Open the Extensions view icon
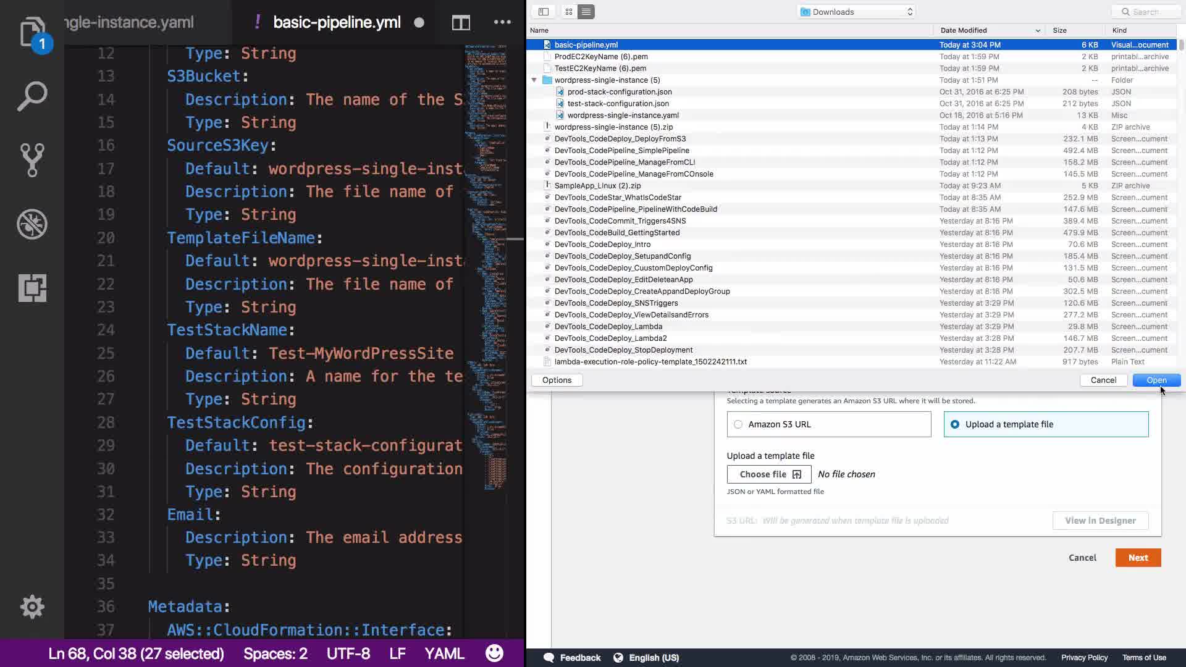This screenshot has width=1186, height=667. click(x=32, y=288)
